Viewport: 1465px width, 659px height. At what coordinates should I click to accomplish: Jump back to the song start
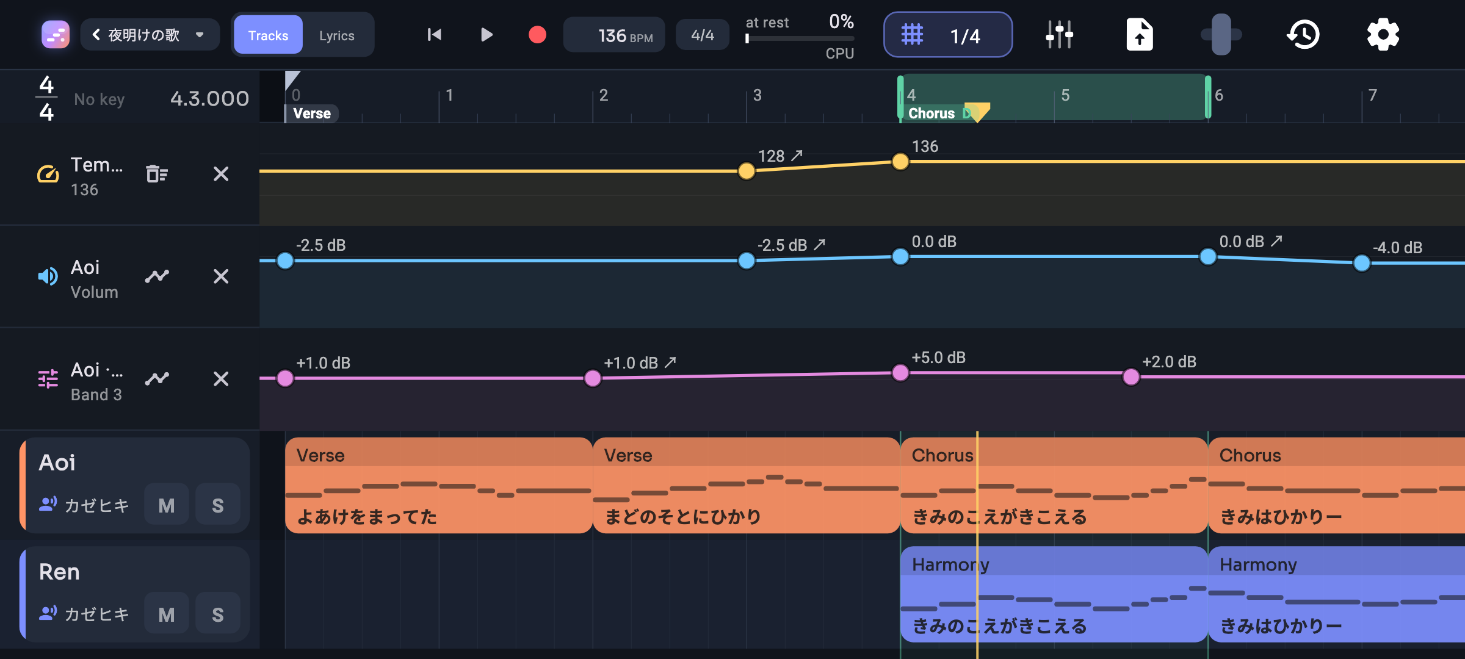[434, 35]
